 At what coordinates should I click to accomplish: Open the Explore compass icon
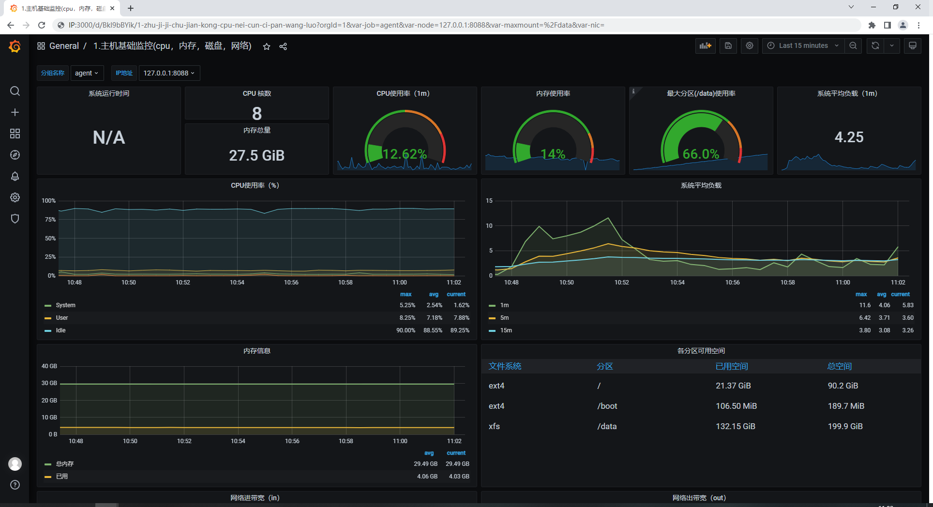pos(15,155)
